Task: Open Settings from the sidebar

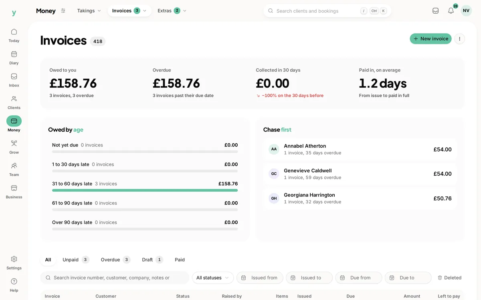Action: point(14,263)
